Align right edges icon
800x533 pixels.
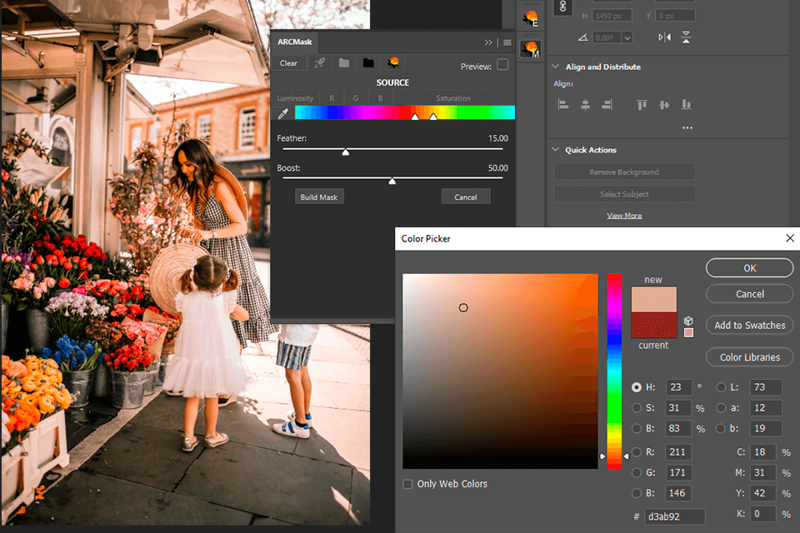point(607,105)
